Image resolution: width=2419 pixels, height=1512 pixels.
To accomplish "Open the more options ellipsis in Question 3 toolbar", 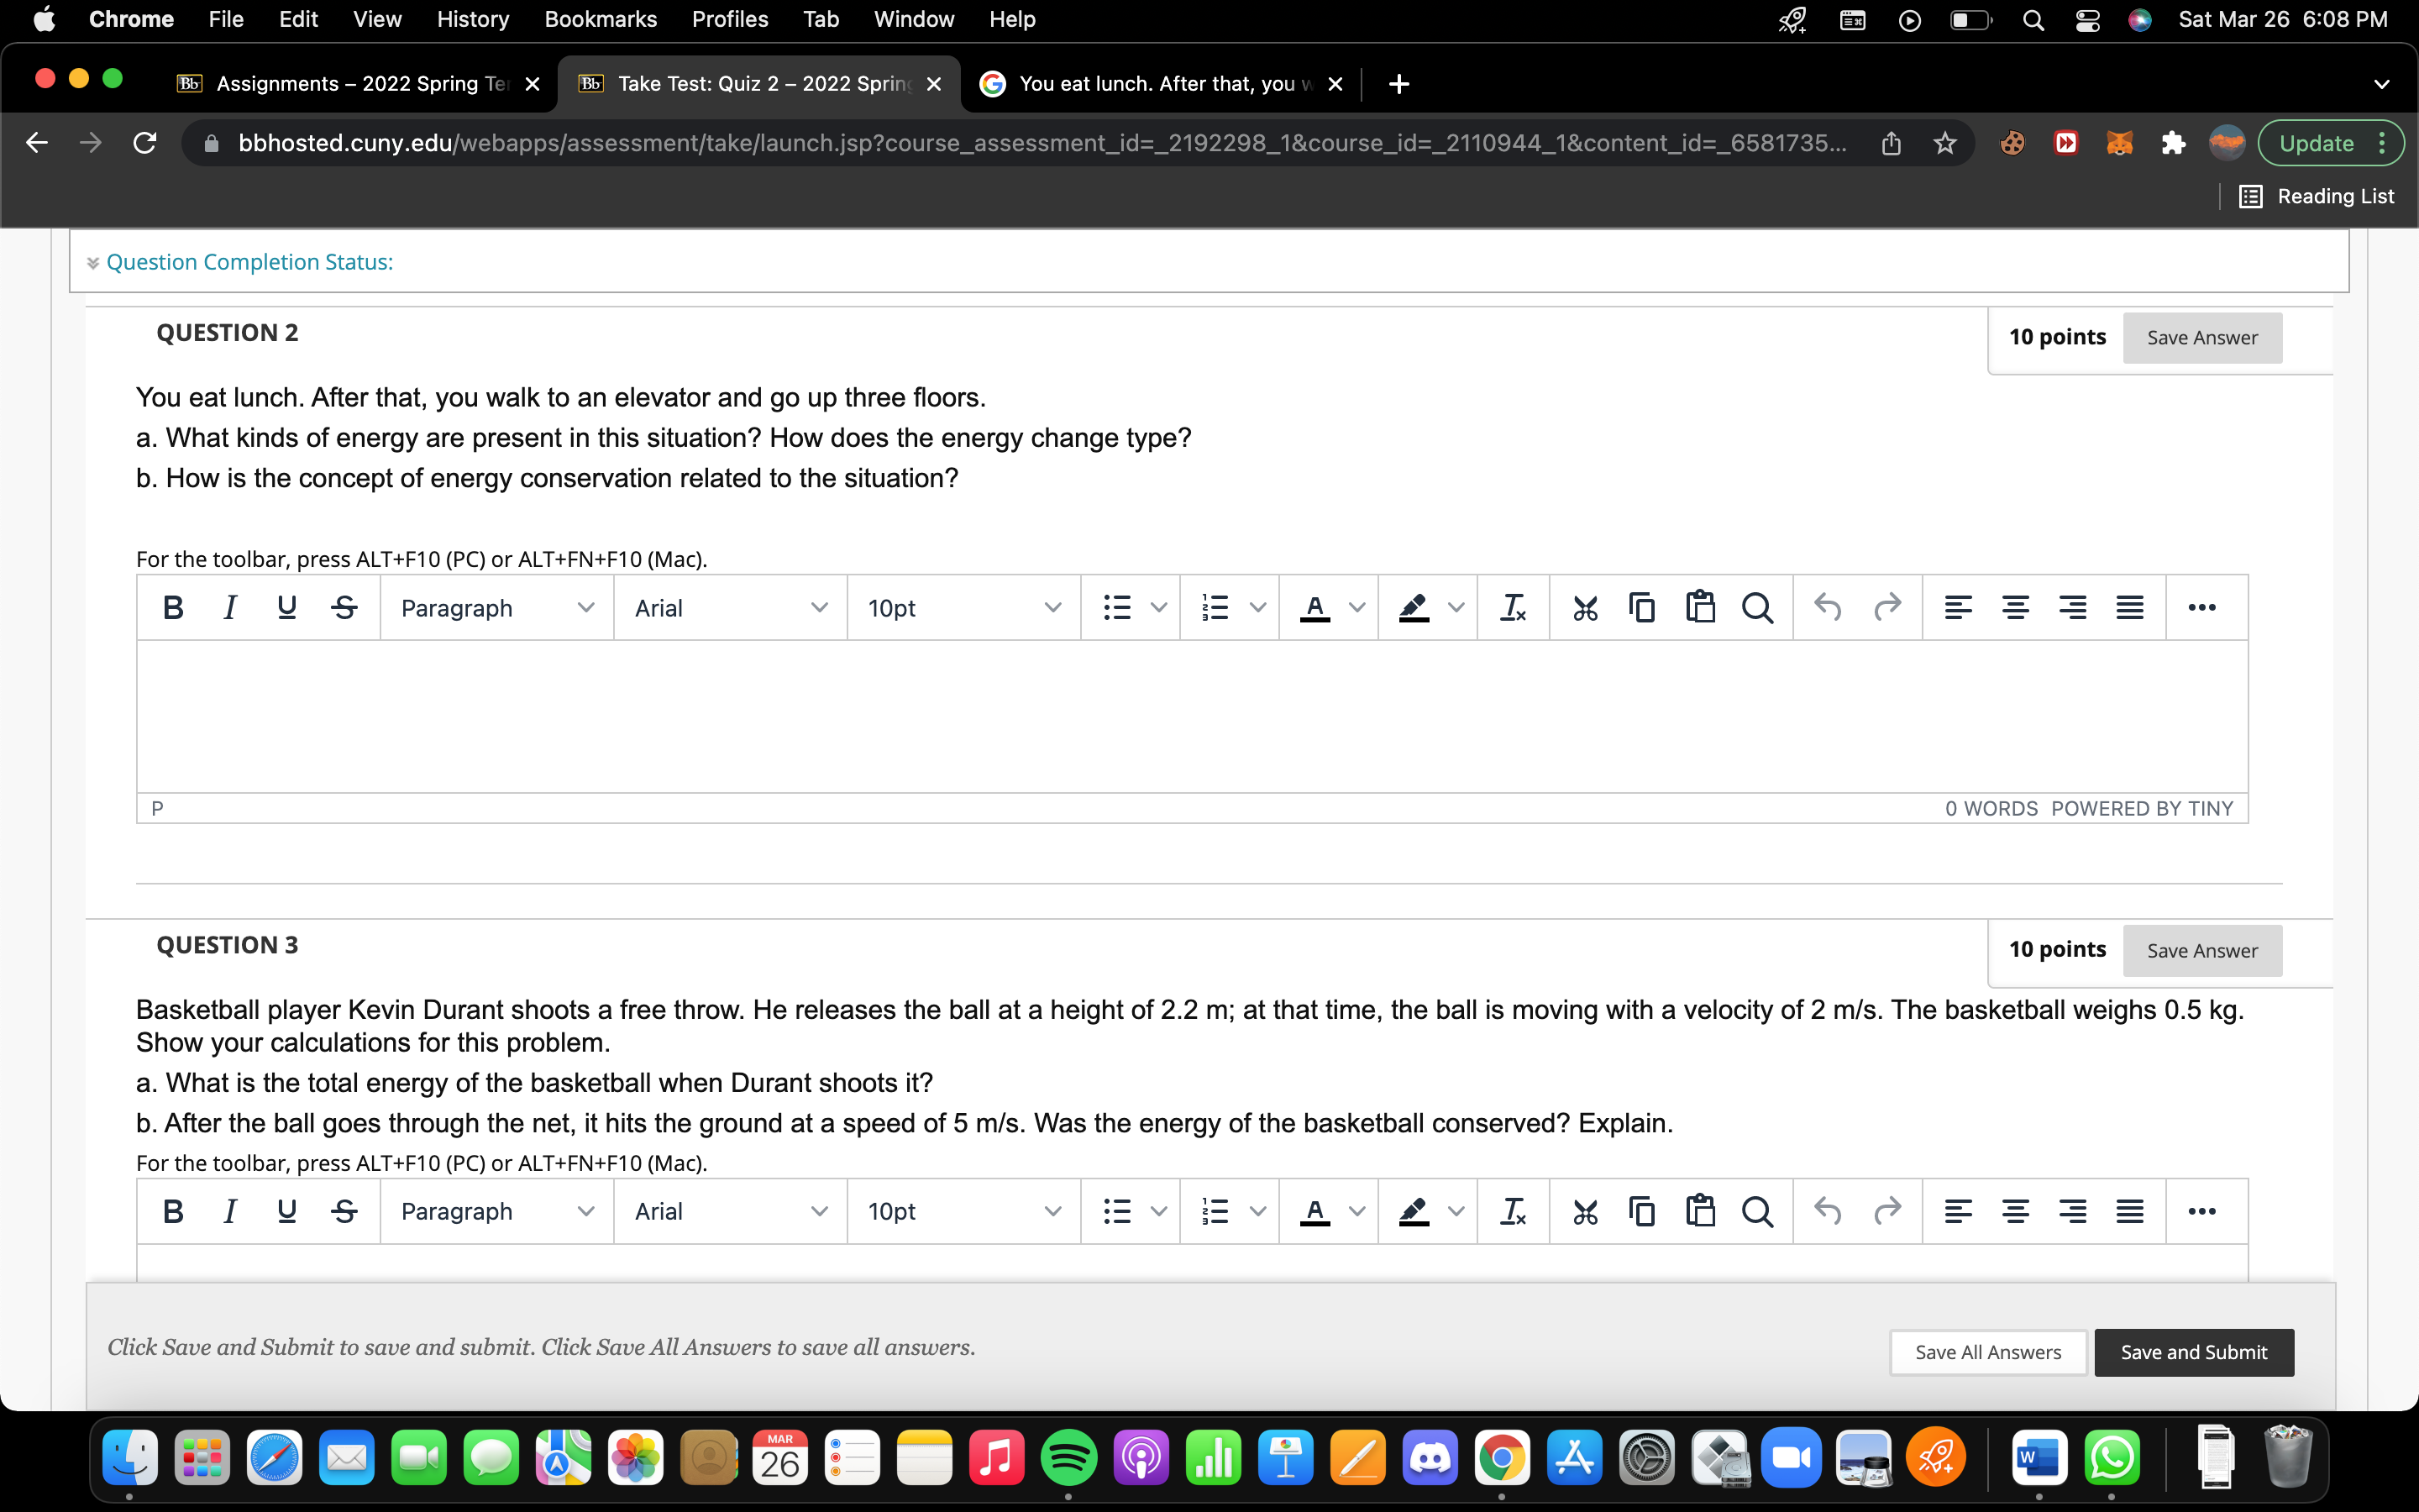I will (2201, 1211).
